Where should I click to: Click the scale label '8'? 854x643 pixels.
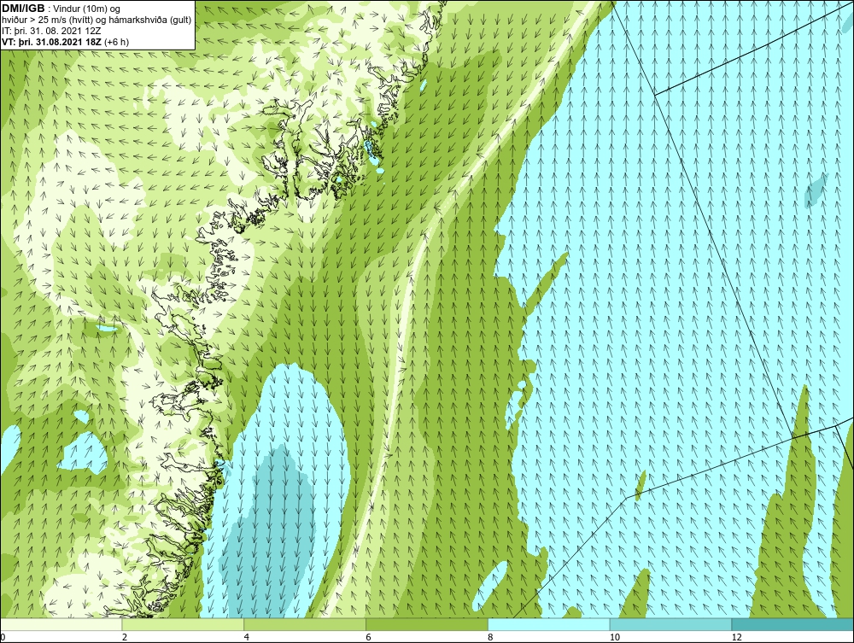pos(491,637)
